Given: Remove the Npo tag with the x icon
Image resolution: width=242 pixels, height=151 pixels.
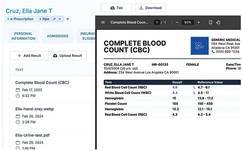Looking at the screenshot, I should 60,19.
